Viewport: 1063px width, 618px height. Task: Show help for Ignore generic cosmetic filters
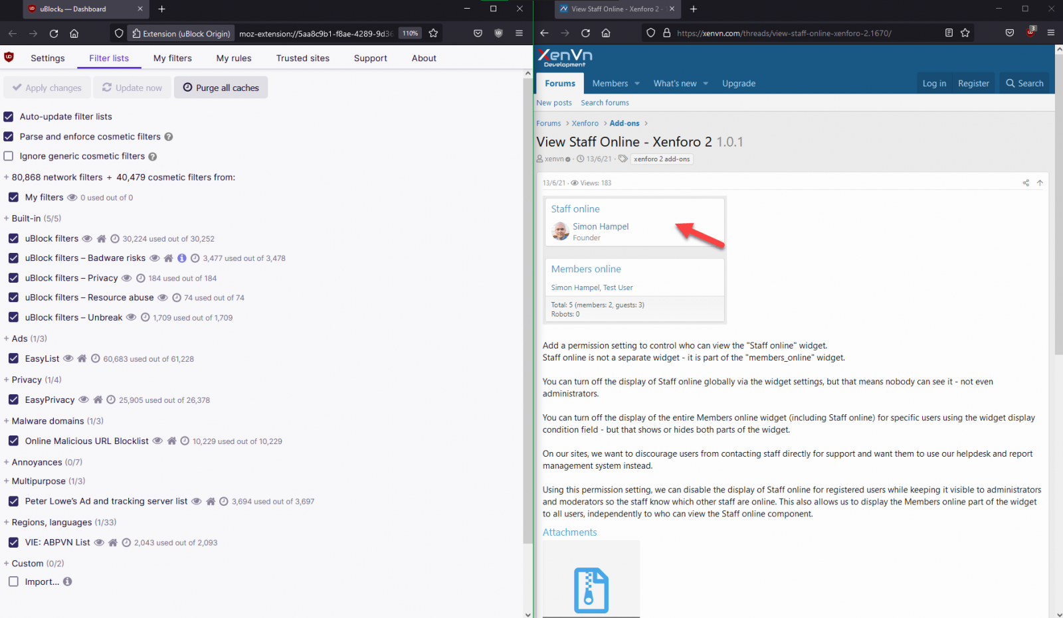coord(152,157)
